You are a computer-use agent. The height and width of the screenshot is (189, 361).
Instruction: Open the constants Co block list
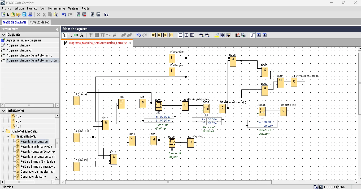pyautogui.click(x=154, y=35)
